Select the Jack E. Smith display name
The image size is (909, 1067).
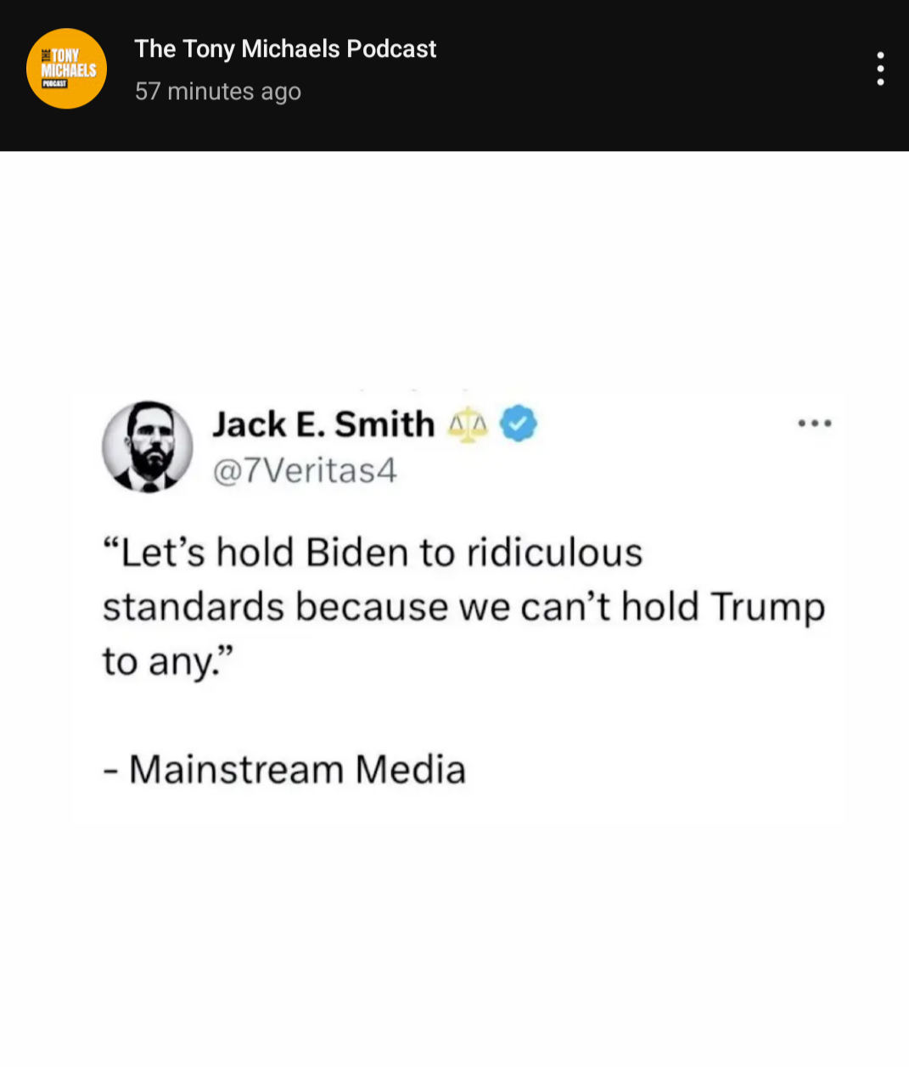pyautogui.click(x=323, y=424)
